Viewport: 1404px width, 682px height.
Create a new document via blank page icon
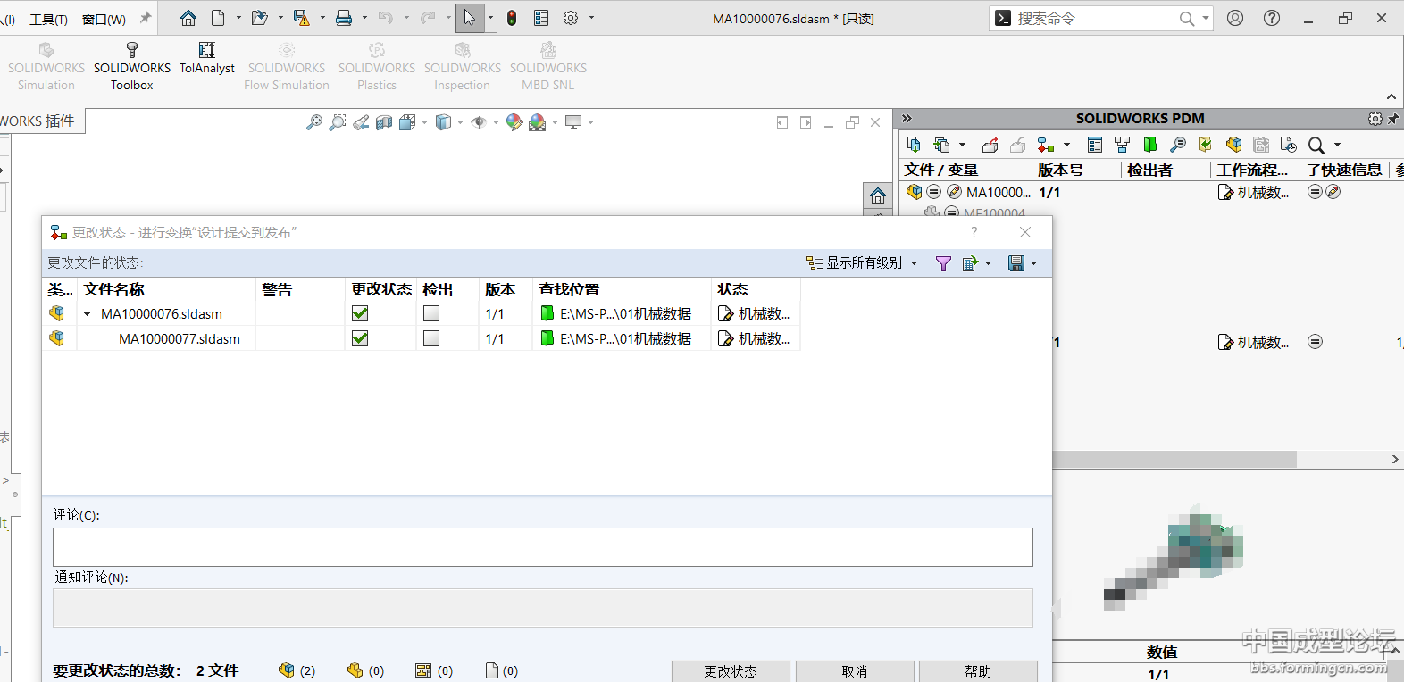pos(218,18)
